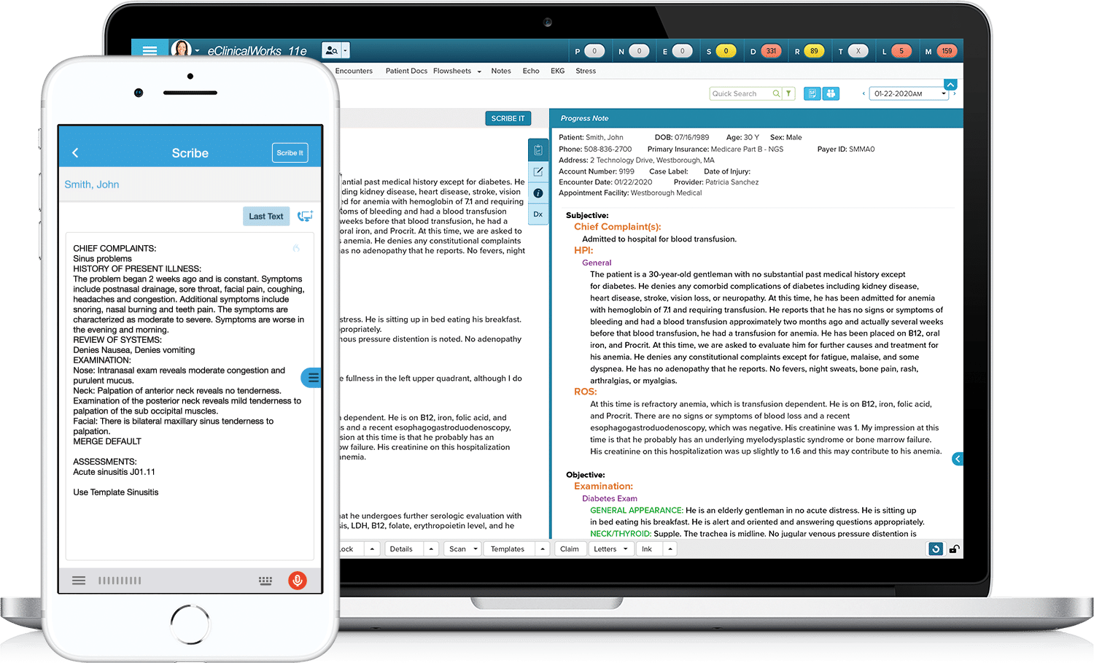Tap the phone-to-computer transfer icon
This screenshot has height=663, width=1094.
tap(305, 216)
